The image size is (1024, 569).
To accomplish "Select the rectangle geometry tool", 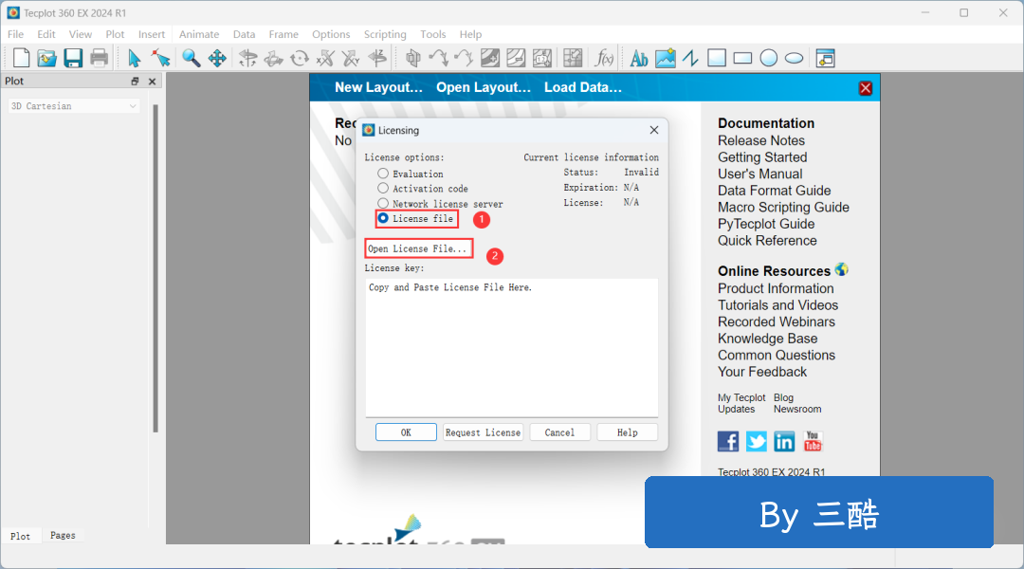I will [742, 58].
